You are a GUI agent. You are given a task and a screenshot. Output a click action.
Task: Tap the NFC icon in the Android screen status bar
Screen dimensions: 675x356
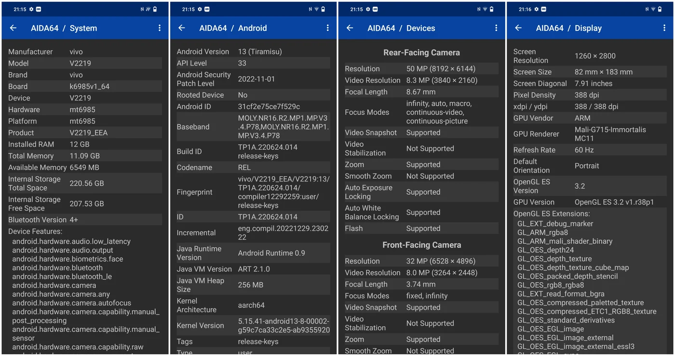point(311,9)
